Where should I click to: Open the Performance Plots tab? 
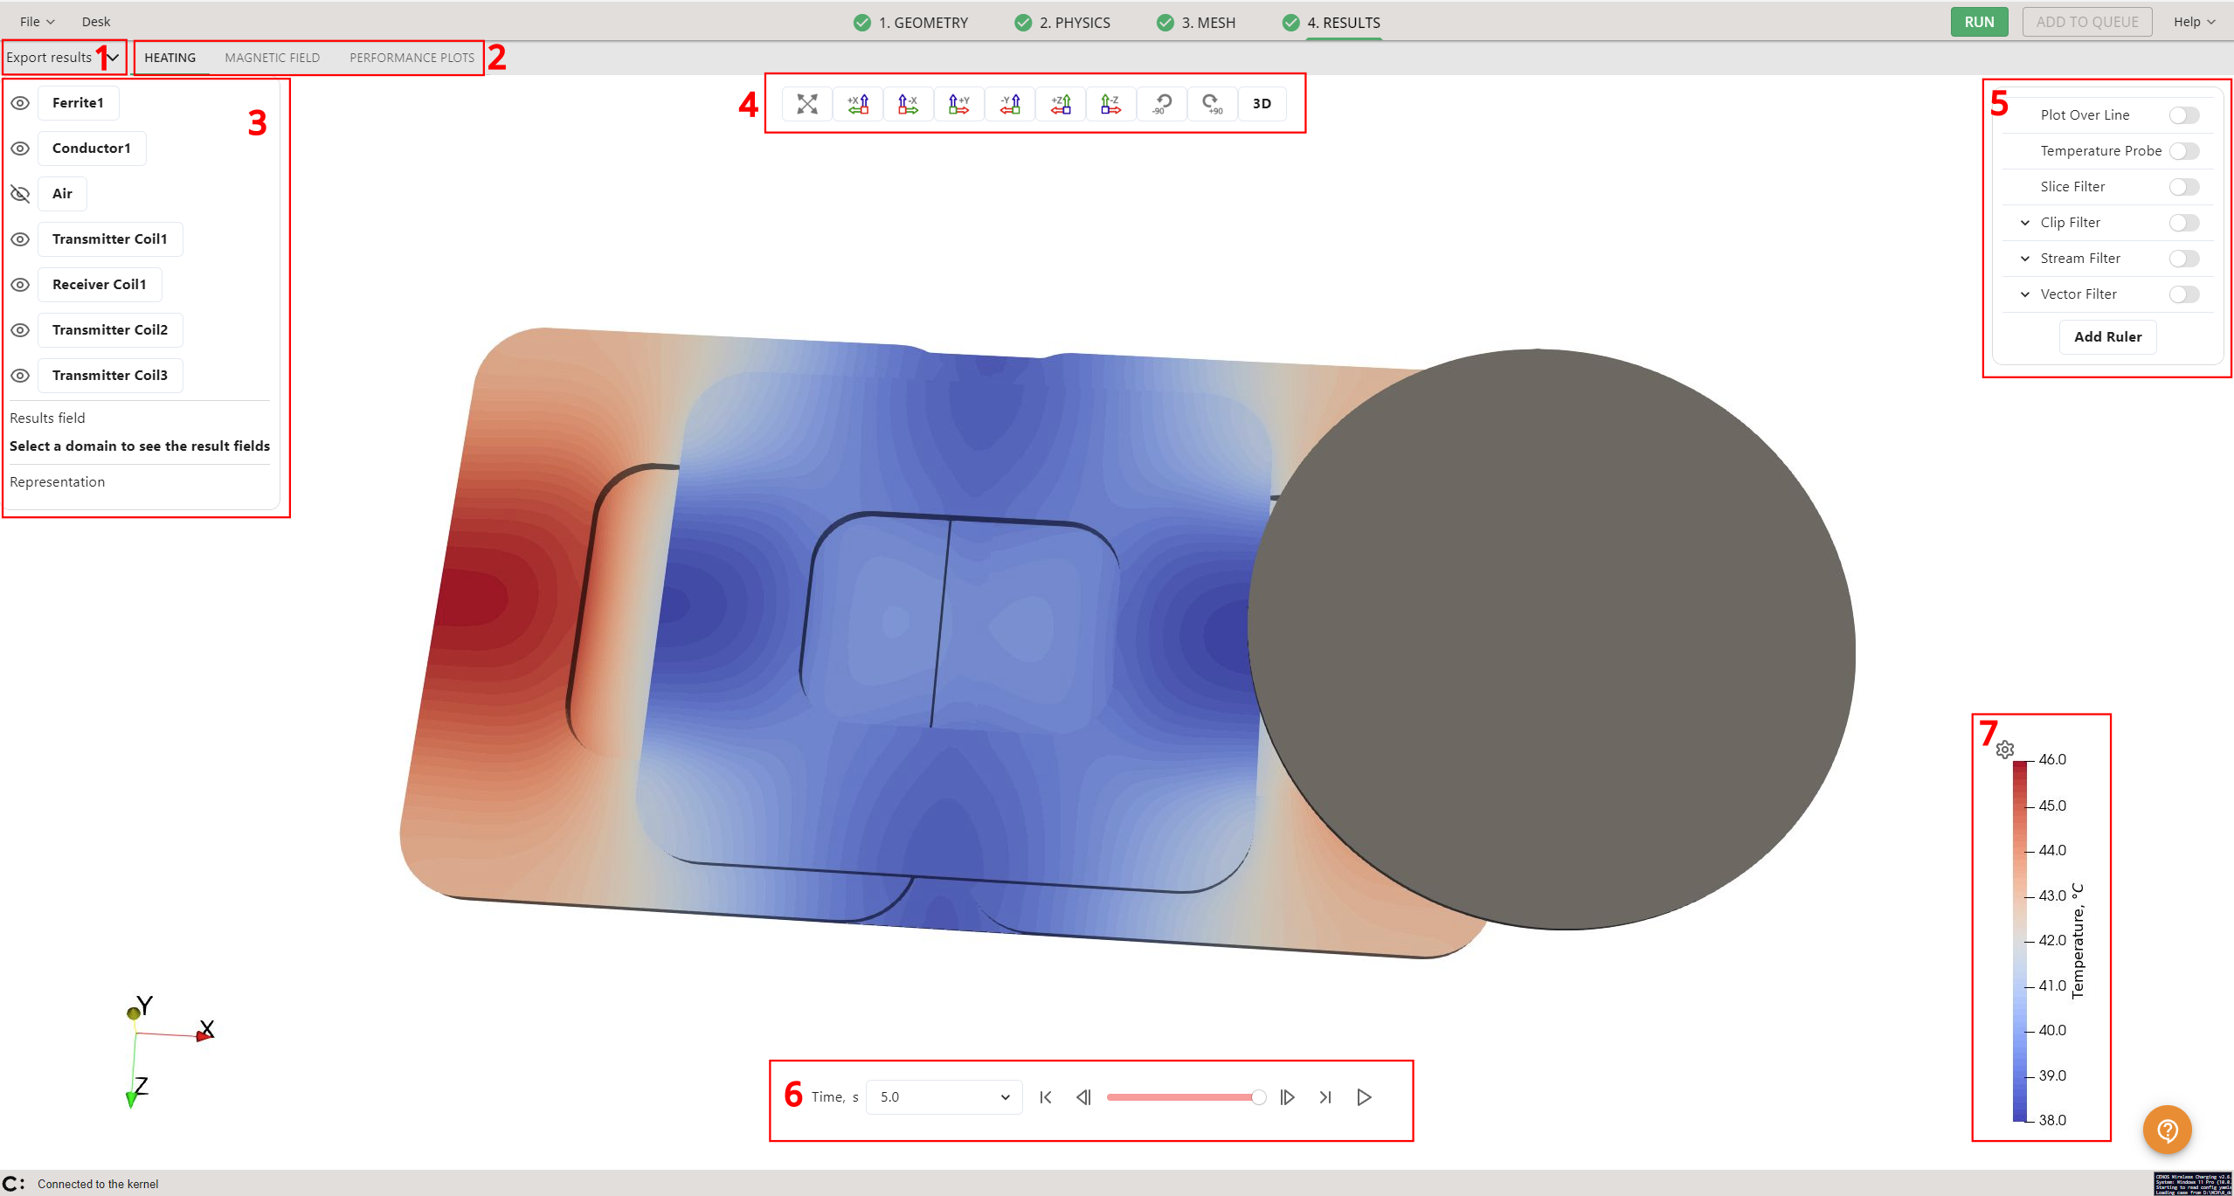(x=412, y=58)
